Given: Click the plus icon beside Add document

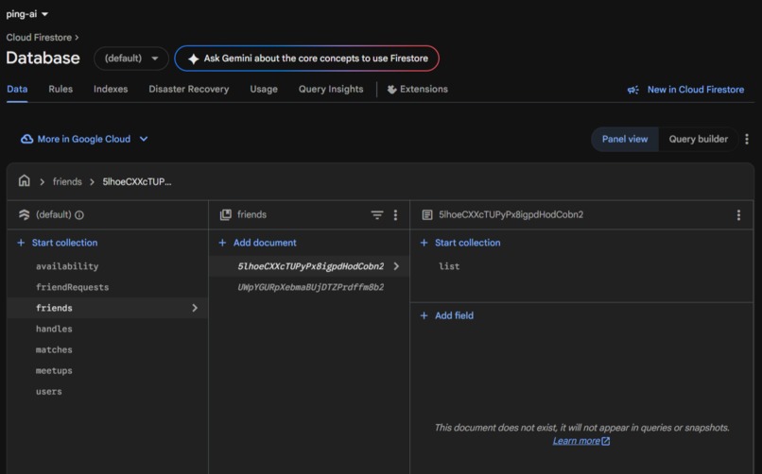Looking at the screenshot, I should pyautogui.click(x=222, y=243).
